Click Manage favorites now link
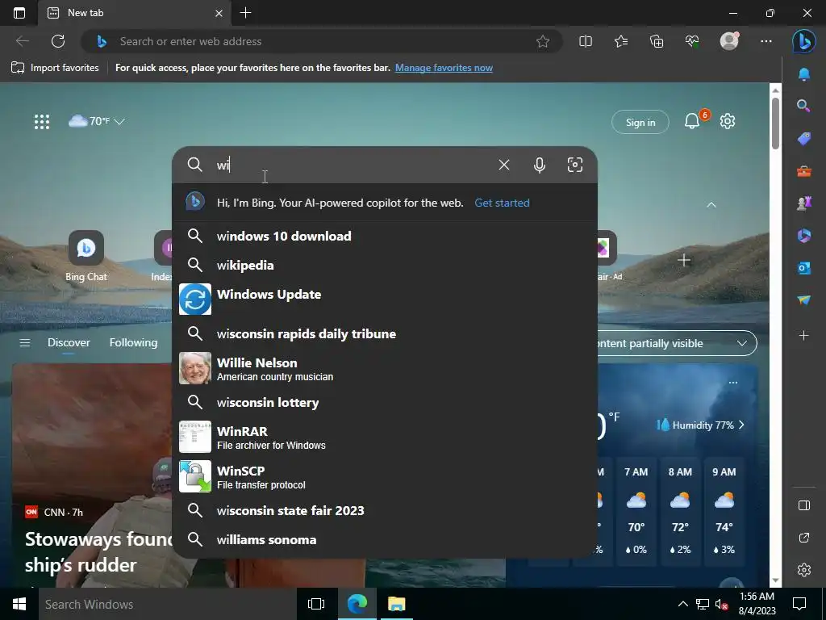This screenshot has height=620, width=826. point(444,68)
